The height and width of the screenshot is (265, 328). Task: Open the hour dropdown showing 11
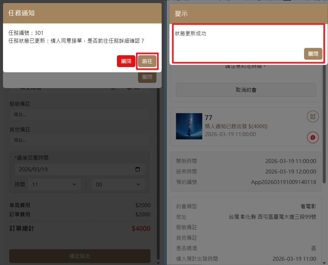(x=54, y=184)
